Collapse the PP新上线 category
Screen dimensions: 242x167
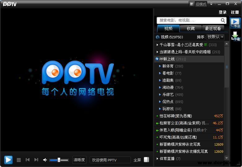point(157,59)
